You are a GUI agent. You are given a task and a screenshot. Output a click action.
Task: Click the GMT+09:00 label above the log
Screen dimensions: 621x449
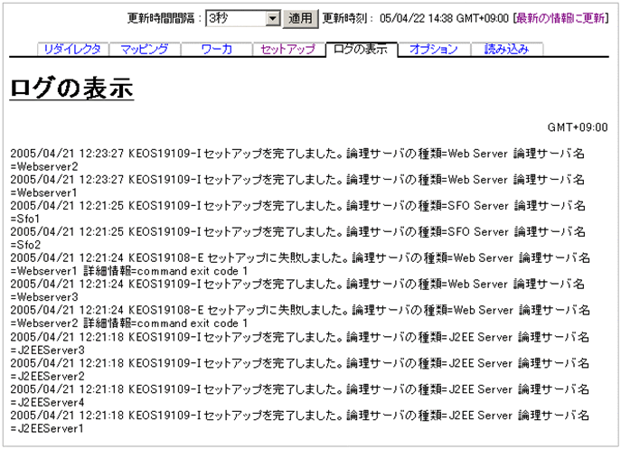pos(578,127)
